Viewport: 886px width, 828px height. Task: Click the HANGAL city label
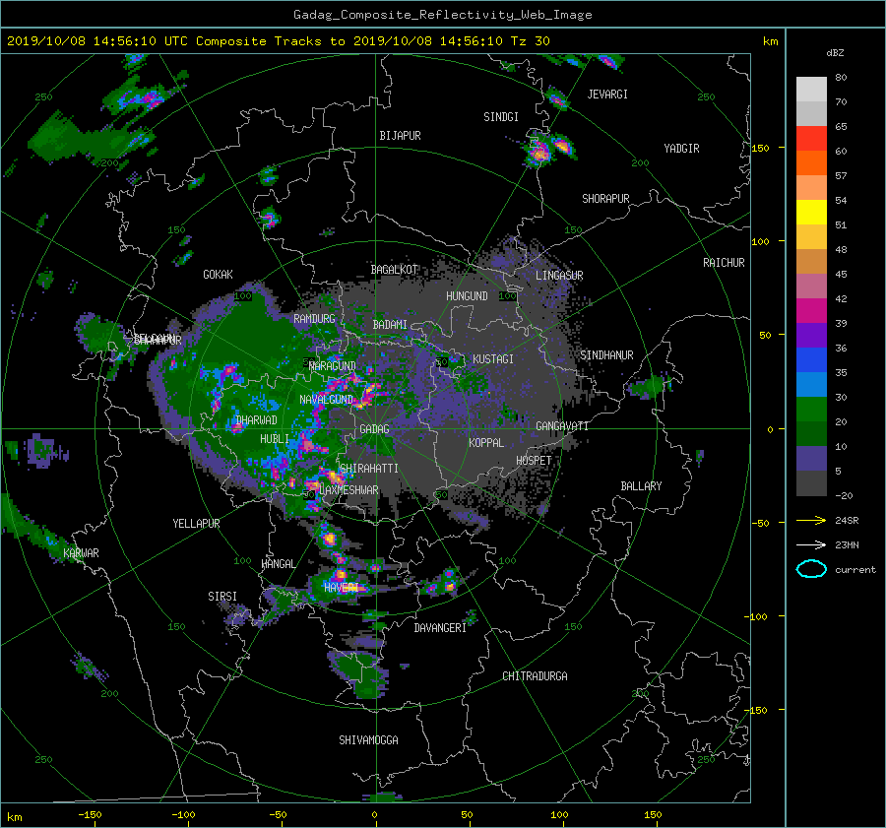pyautogui.click(x=279, y=564)
